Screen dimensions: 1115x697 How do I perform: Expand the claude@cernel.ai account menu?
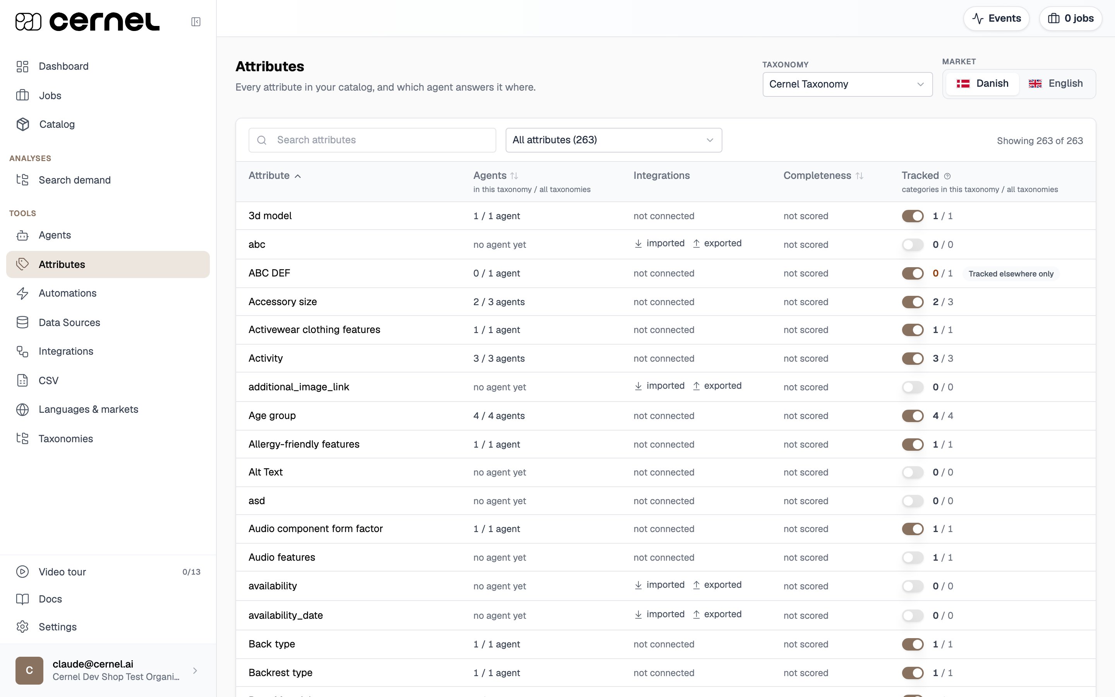point(108,670)
